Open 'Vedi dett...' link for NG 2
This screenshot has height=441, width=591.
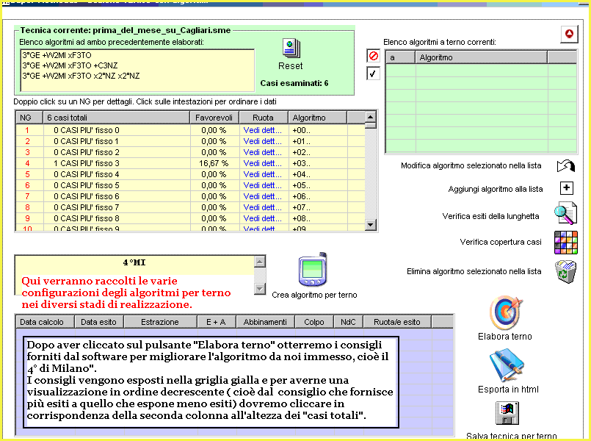[x=262, y=141]
